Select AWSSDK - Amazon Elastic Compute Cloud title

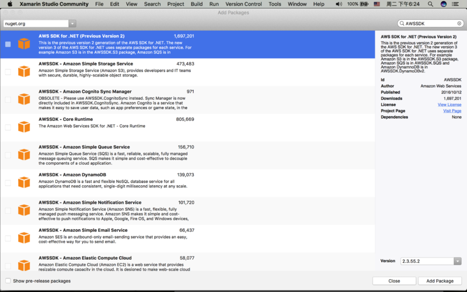[x=85, y=258]
